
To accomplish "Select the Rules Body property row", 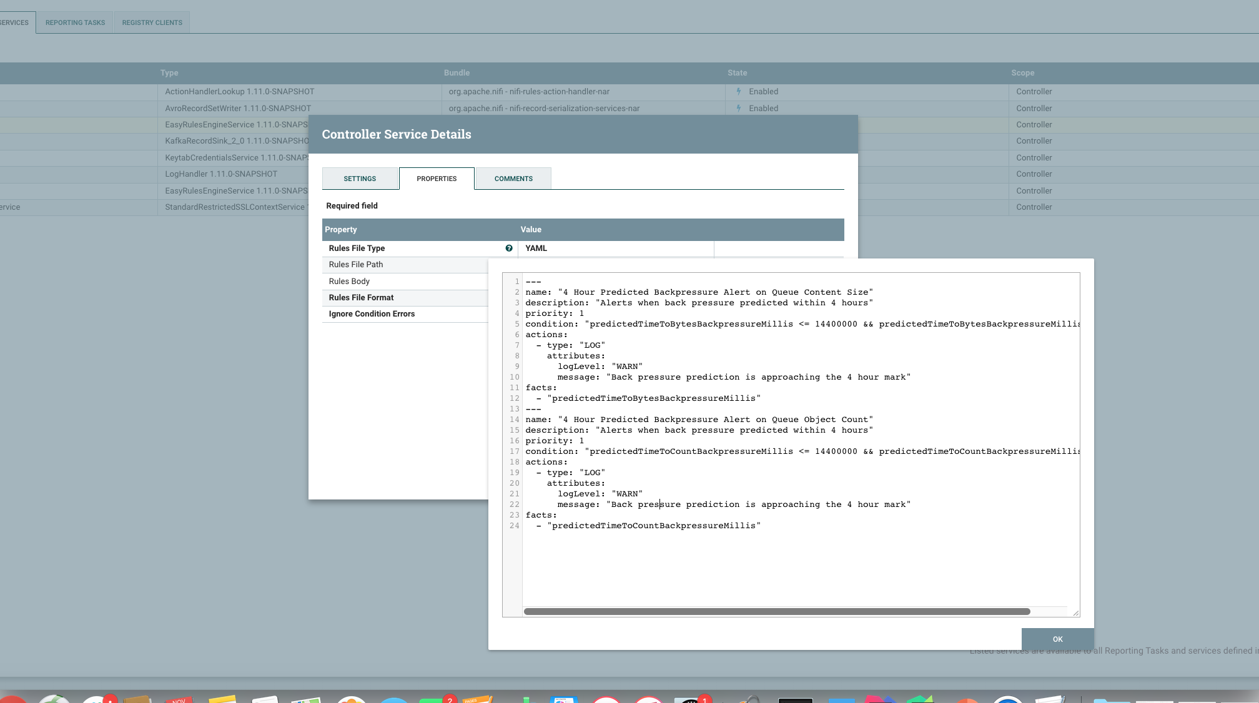I will (x=349, y=282).
